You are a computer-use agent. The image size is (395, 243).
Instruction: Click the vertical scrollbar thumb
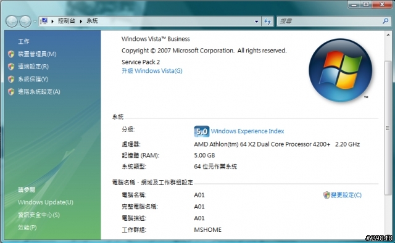[x=388, y=128]
